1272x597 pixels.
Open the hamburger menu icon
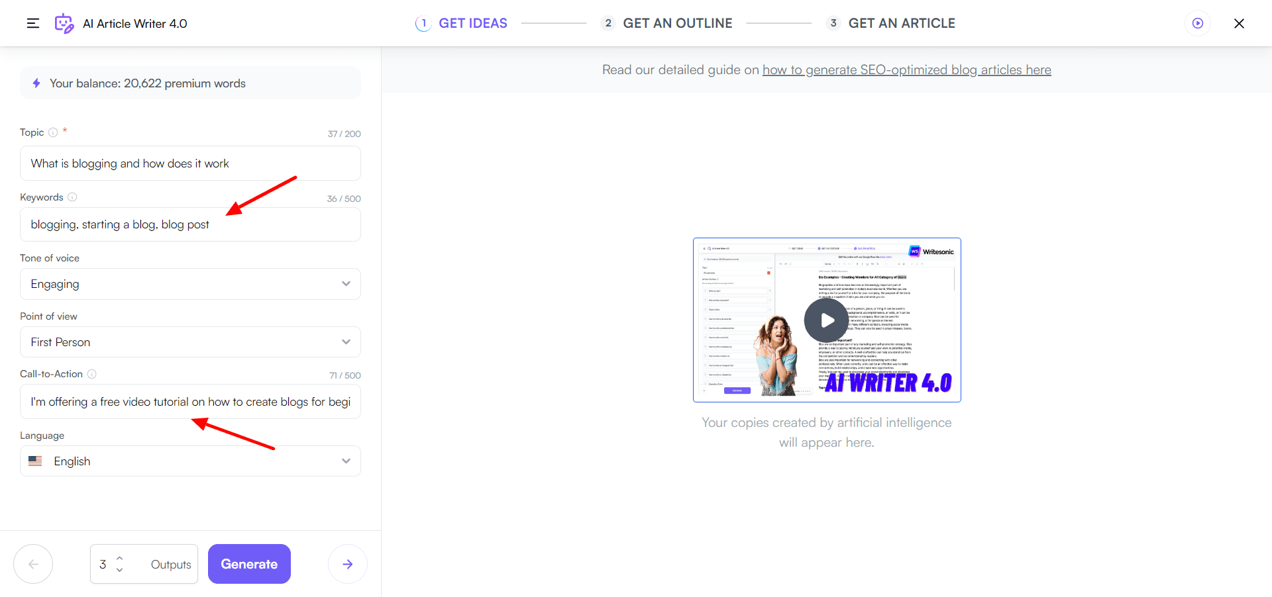point(33,23)
